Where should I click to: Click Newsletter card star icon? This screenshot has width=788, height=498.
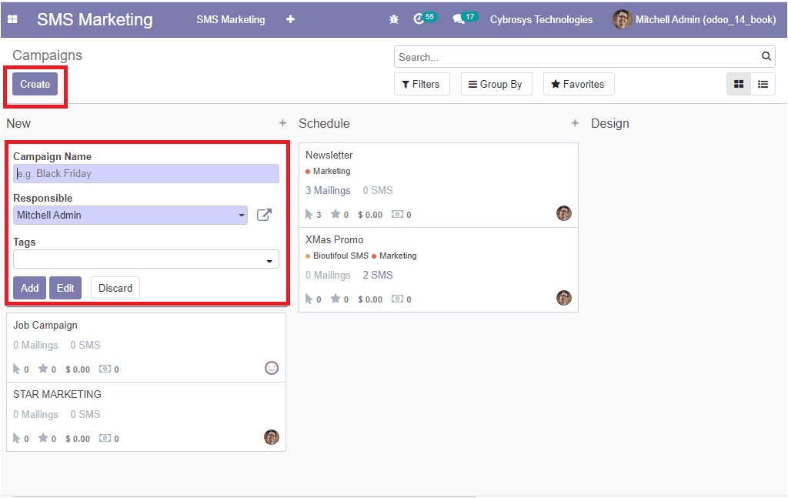(x=336, y=214)
